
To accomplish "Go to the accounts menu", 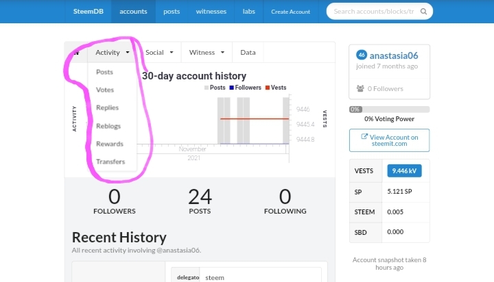I will [133, 12].
